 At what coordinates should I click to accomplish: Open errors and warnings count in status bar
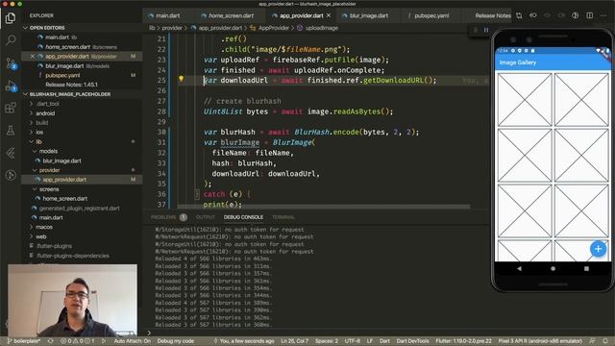tap(78, 341)
